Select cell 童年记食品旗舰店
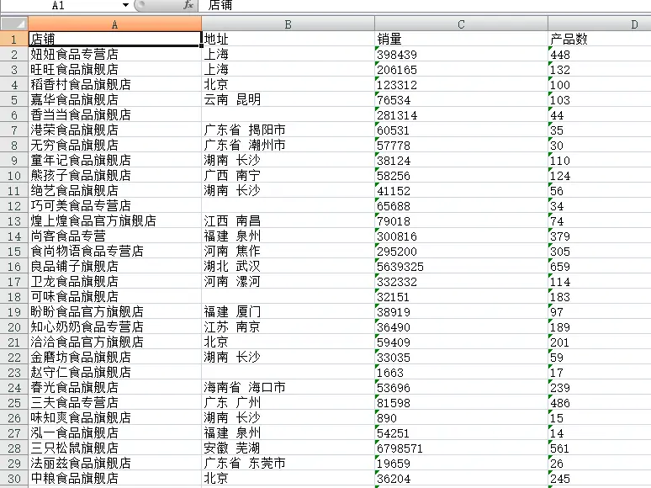 click(x=115, y=161)
